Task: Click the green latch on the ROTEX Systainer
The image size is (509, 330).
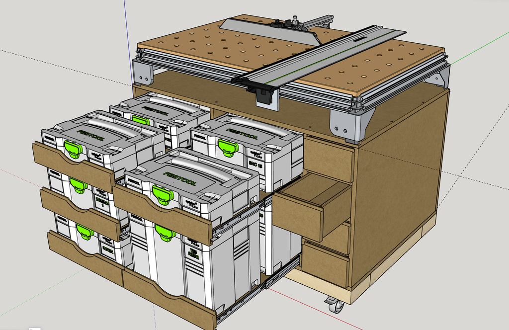Action: tap(85, 232)
